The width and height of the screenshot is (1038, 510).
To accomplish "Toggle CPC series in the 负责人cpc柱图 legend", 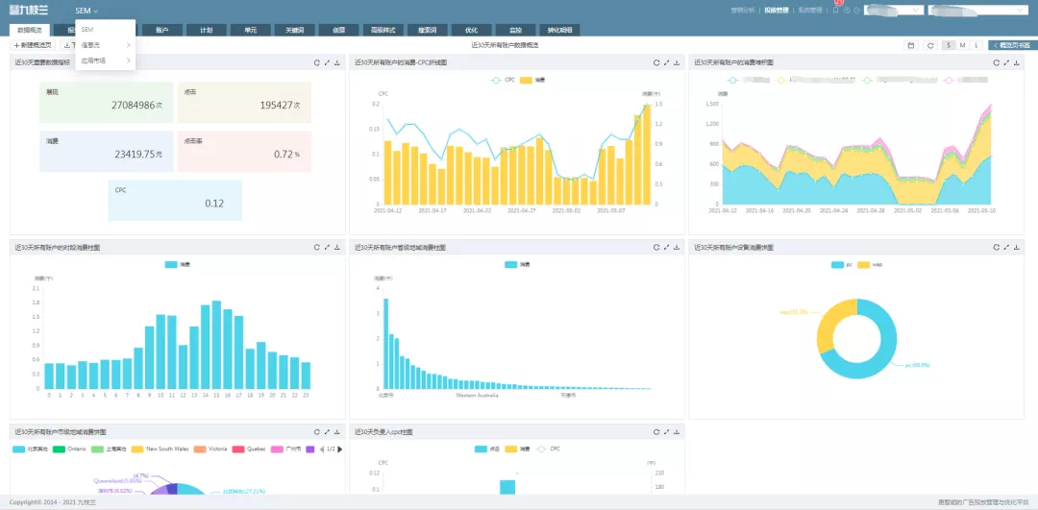I will pos(548,449).
